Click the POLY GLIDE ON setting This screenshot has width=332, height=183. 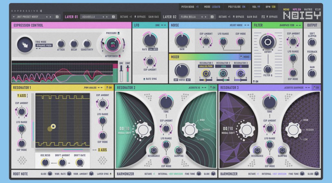click(237, 7)
